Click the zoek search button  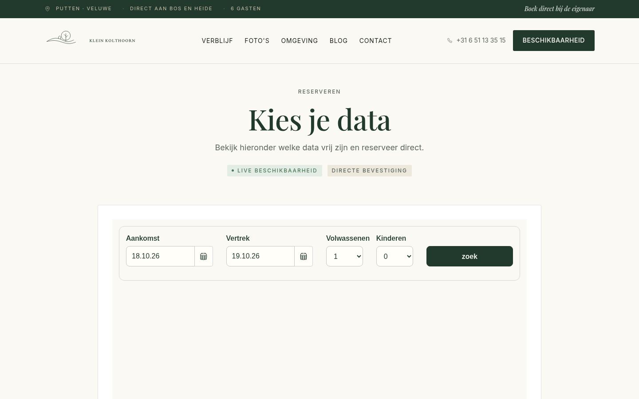pos(469,256)
